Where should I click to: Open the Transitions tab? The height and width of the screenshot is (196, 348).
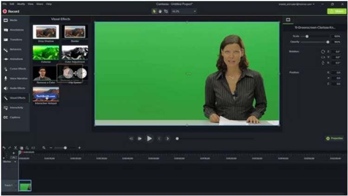click(x=15, y=40)
